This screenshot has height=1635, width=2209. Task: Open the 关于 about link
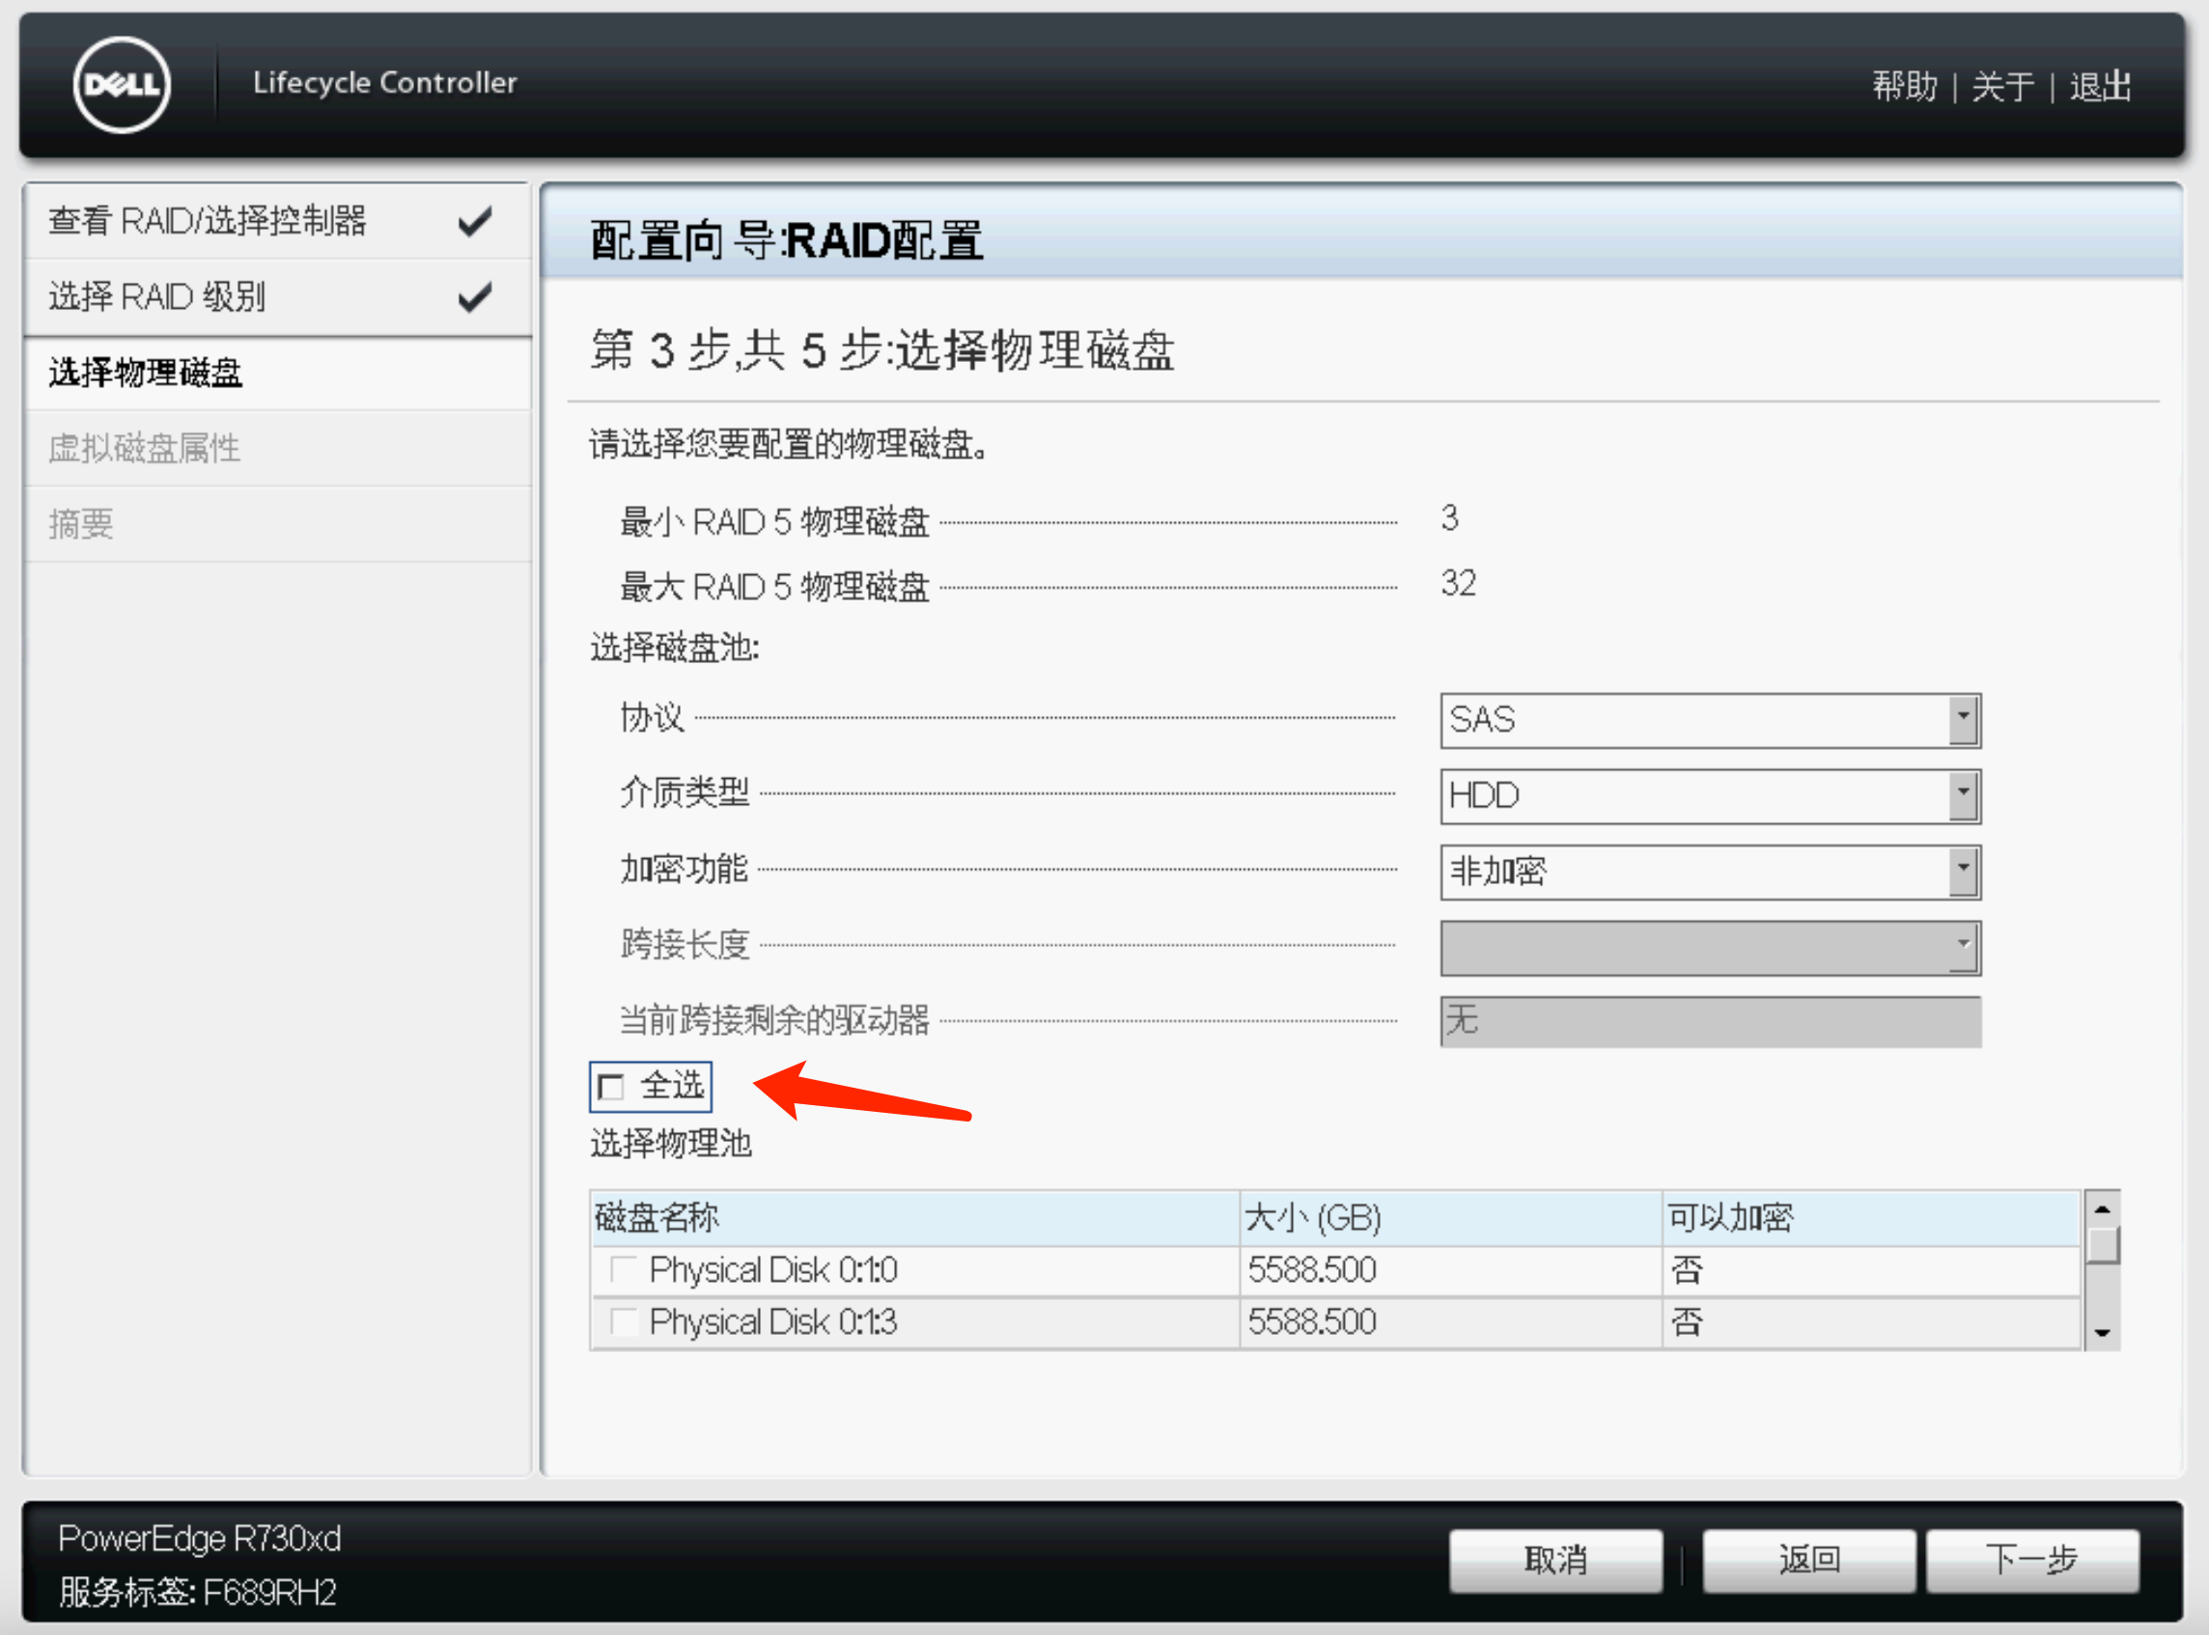click(2002, 87)
